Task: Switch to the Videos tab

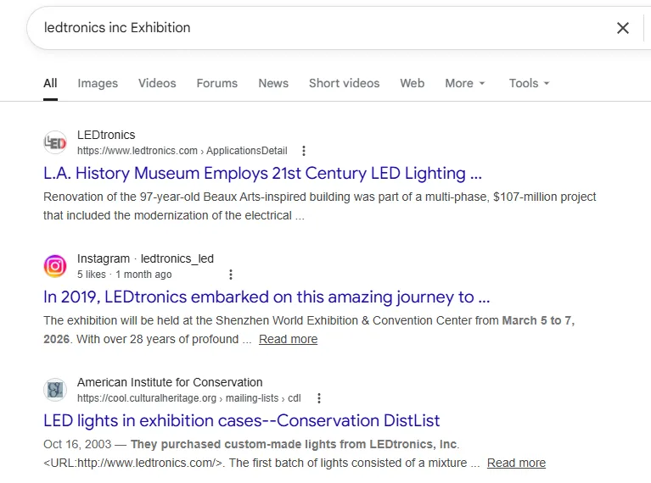Action: [157, 83]
